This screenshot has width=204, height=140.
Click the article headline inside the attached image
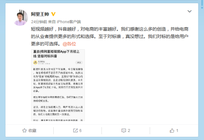tap(56, 54)
